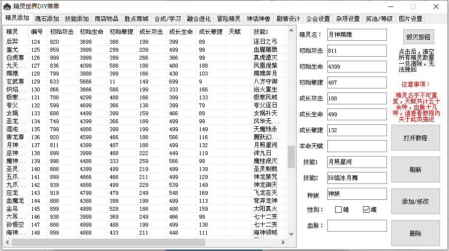Screen dimensions: 449x251
Task: Click the horizontal scrollbar thumb
Action: tap(108, 243)
